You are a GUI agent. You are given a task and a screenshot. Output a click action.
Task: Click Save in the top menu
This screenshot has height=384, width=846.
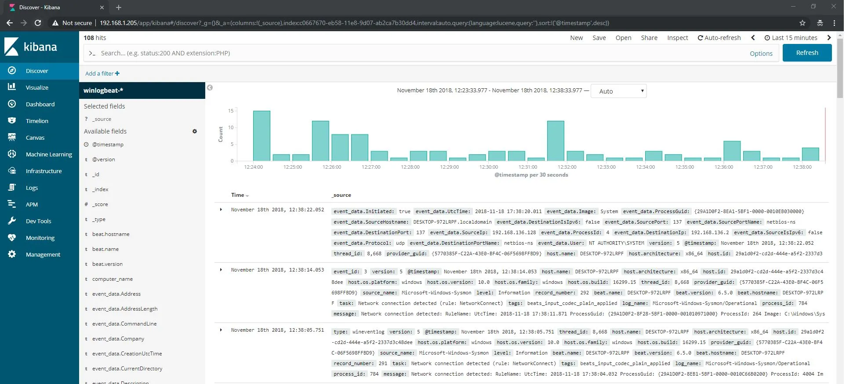click(599, 38)
